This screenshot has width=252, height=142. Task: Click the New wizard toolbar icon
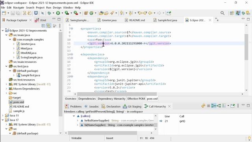click(x=4, y=13)
